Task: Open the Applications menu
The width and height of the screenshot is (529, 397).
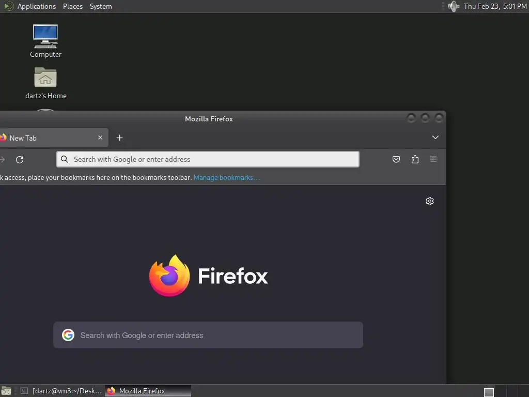Action: 37,6
